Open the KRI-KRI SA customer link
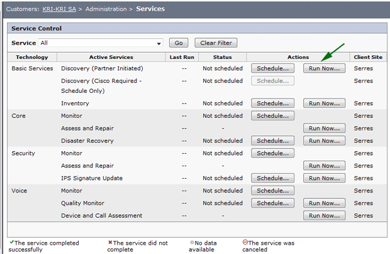 59,9
